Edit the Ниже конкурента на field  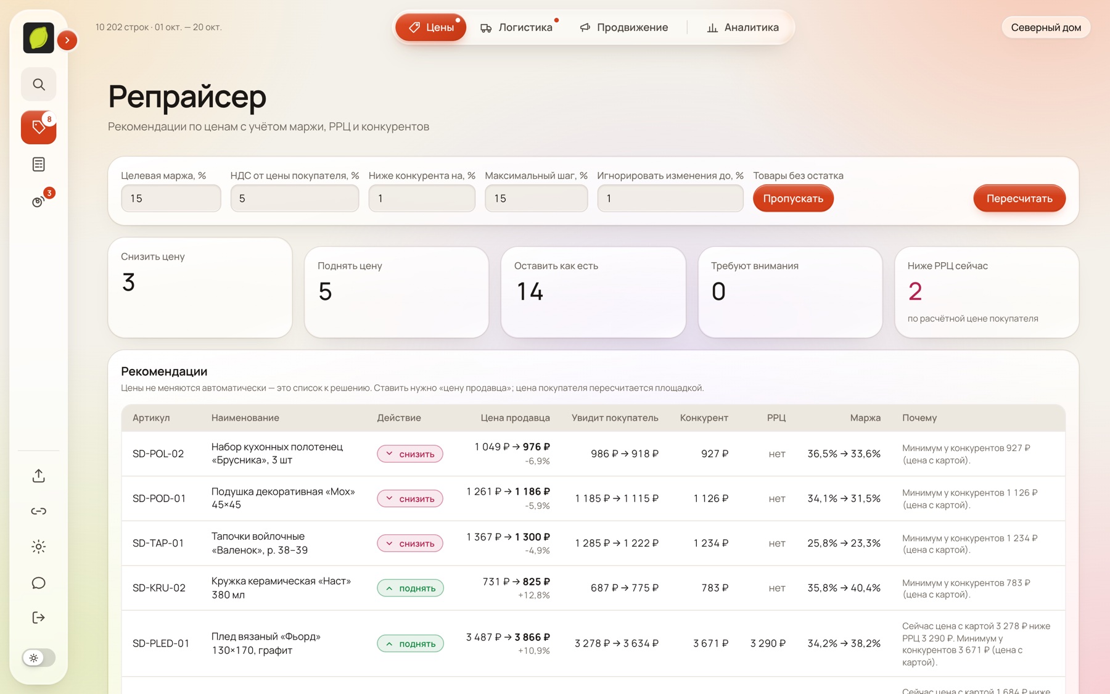(422, 198)
